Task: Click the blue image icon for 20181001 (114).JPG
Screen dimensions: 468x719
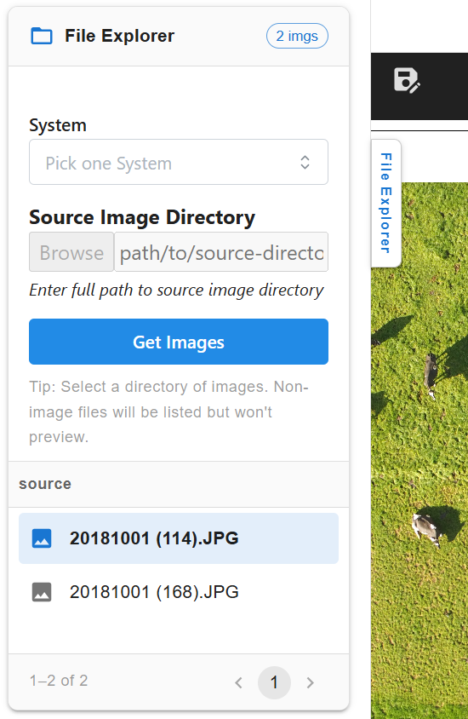Action: (42, 538)
